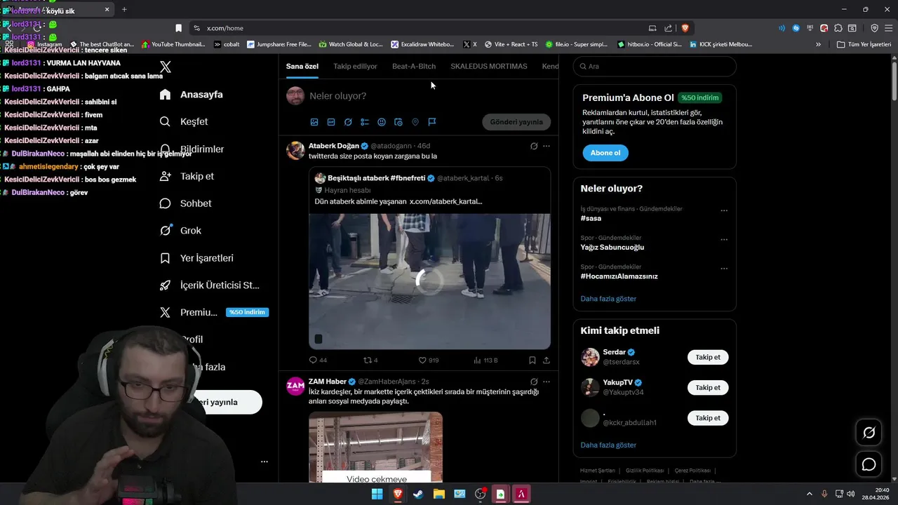Open İçerik Üreticisi Studio link
This screenshot has height=505, width=898.
click(x=209, y=285)
